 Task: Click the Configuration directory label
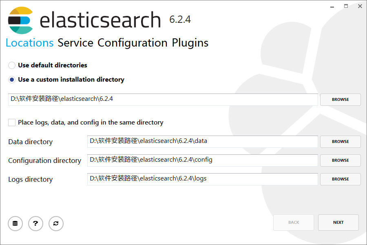pyautogui.click(x=45, y=160)
